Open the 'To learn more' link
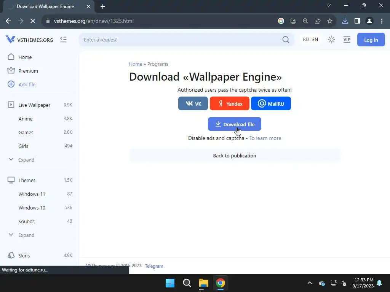 tap(265, 138)
